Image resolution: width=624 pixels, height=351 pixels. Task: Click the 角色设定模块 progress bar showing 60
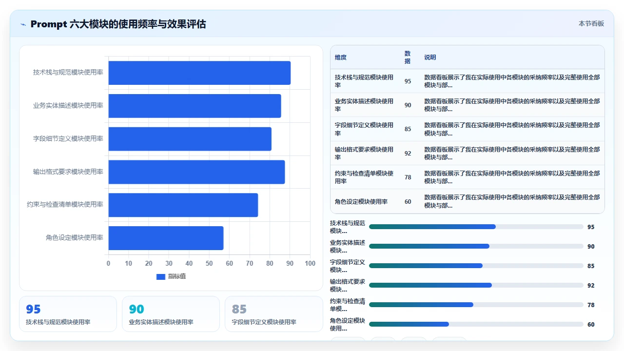pos(476,324)
